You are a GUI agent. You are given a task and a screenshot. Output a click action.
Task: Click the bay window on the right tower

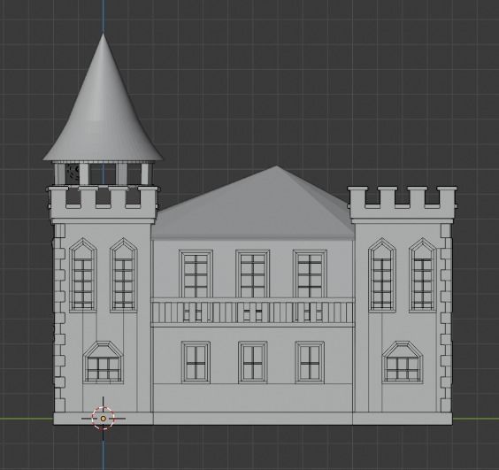click(403, 362)
